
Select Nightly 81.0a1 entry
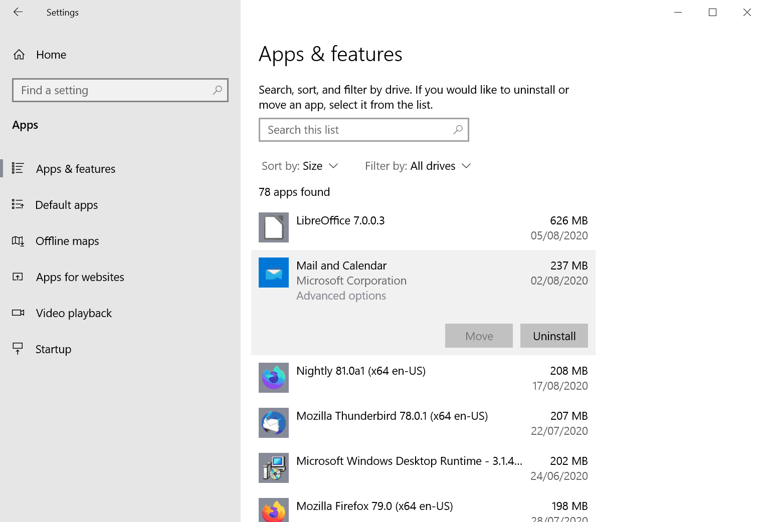(x=423, y=378)
